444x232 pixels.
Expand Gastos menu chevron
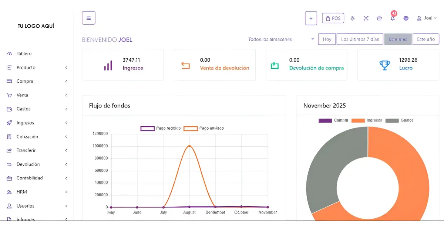point(66,109)
